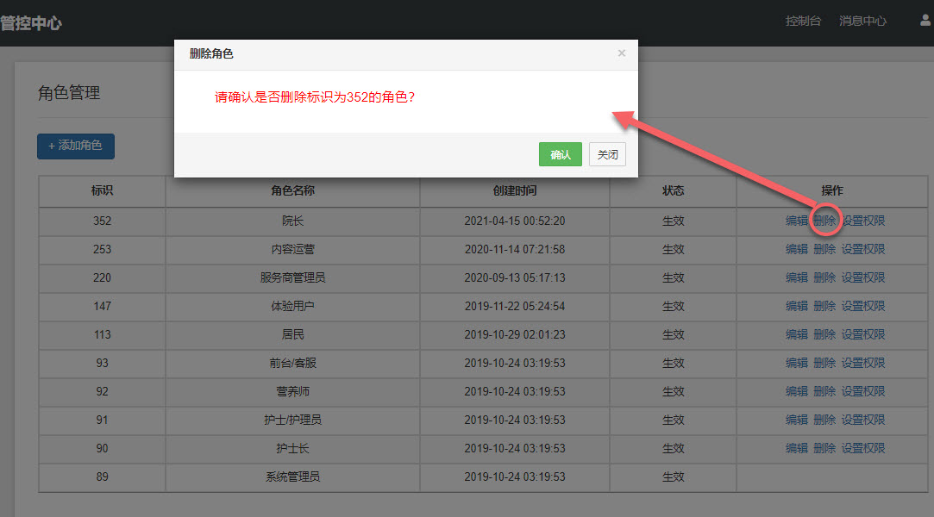Viewport: 934px width, 517px height.
Task: Select the 系统管理员 row name cell
Action: point(292,477)
